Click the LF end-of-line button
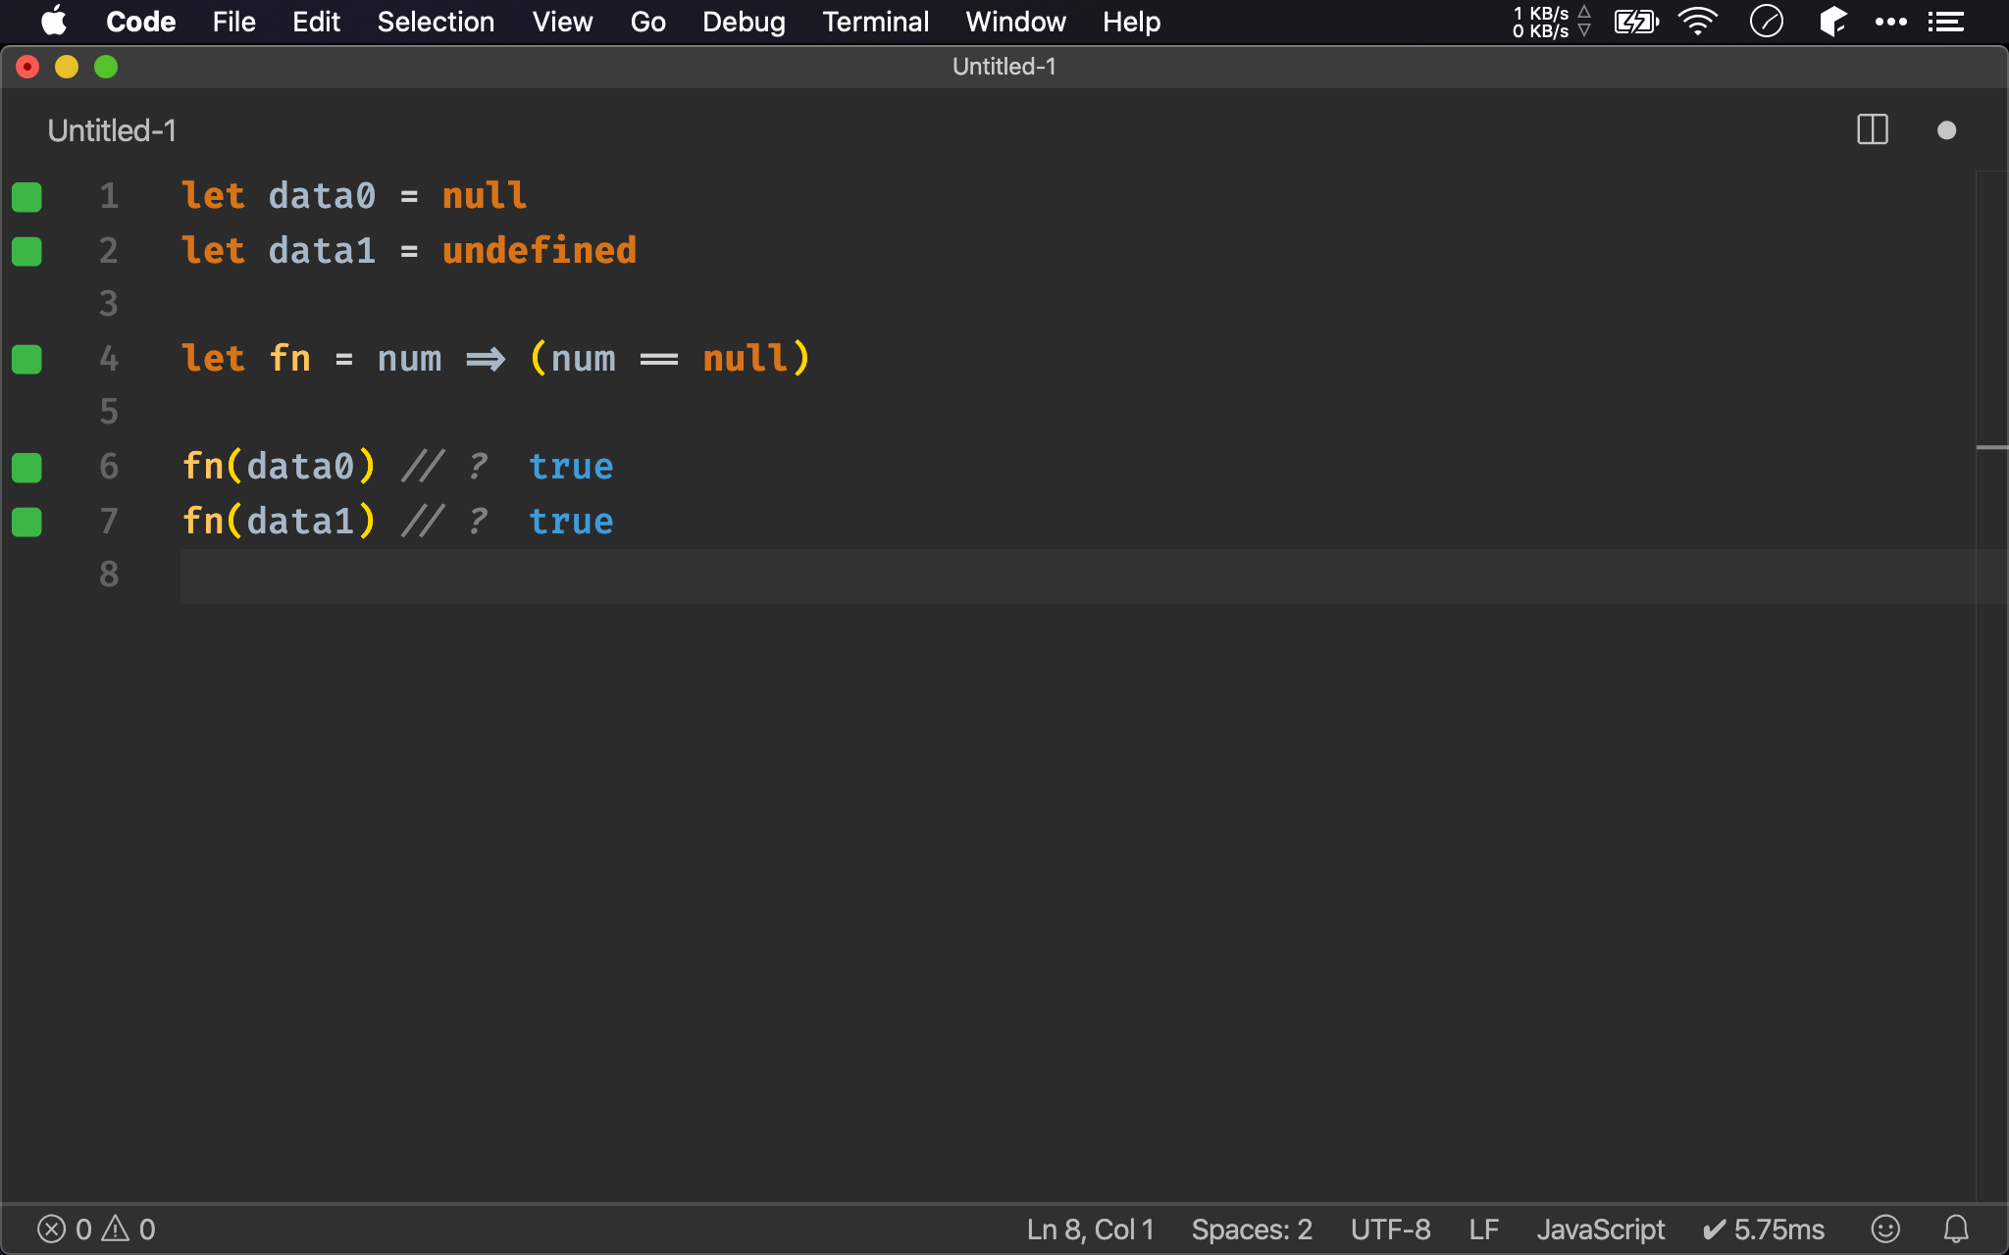Screen dimensions: 2009x1255 point(1483,1229)
